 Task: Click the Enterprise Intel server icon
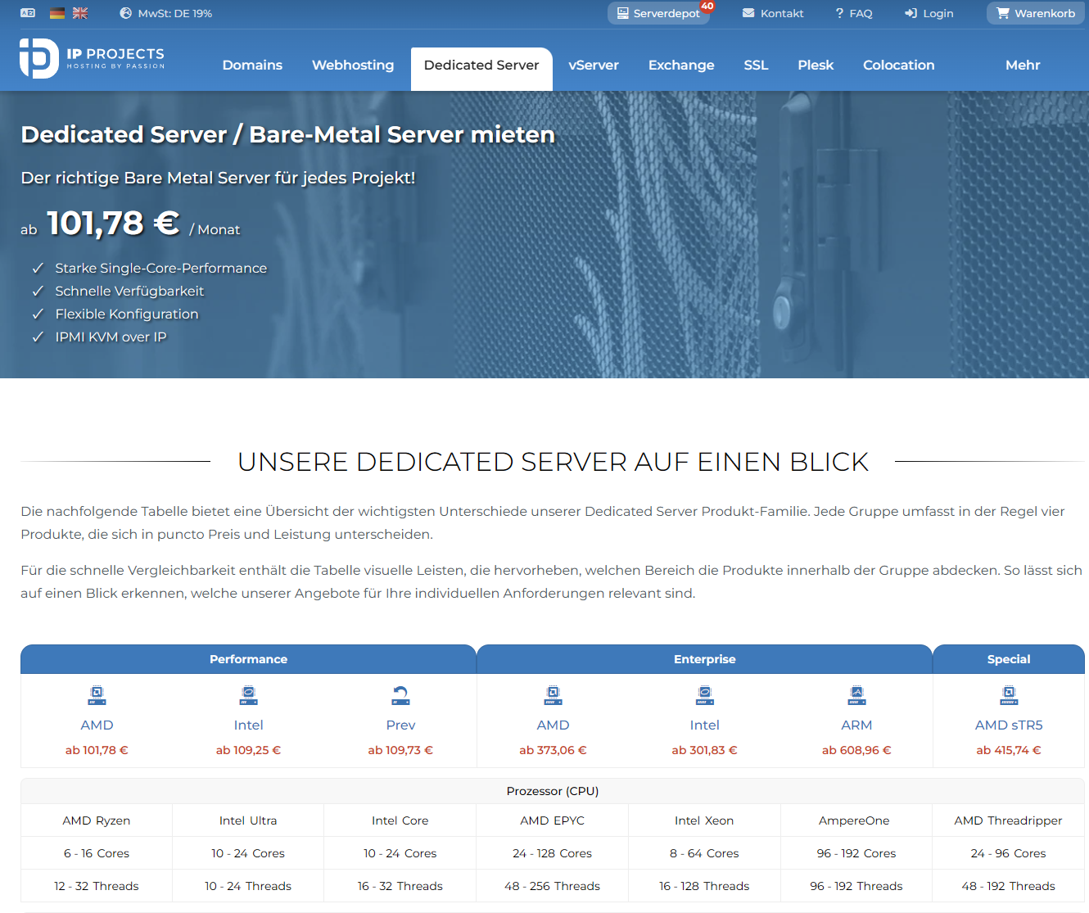pyautogui.click(x=704, y=696)
